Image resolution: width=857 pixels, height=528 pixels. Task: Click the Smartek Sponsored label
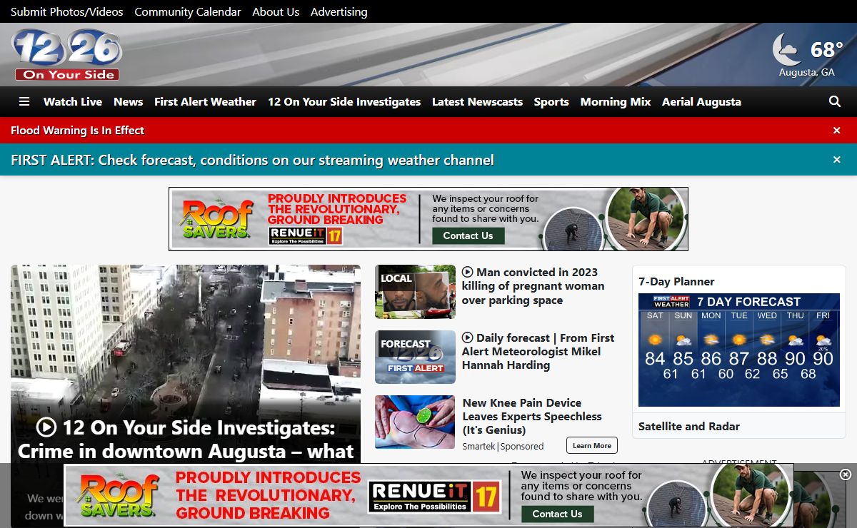coord(503,446)
